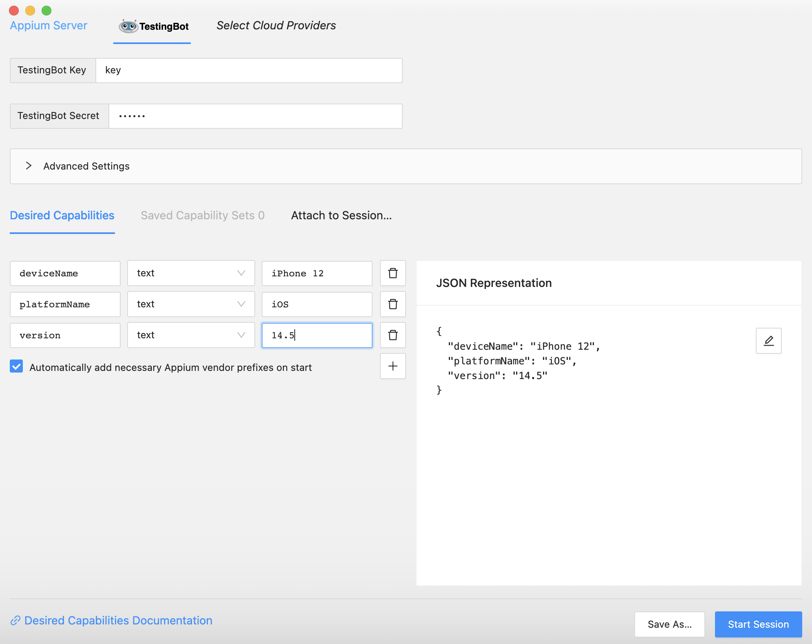Toggle automatically add Appium vendor prefixes checkbox
The width and height of the screenshot is (812, 644).
[x=16, y=367]
